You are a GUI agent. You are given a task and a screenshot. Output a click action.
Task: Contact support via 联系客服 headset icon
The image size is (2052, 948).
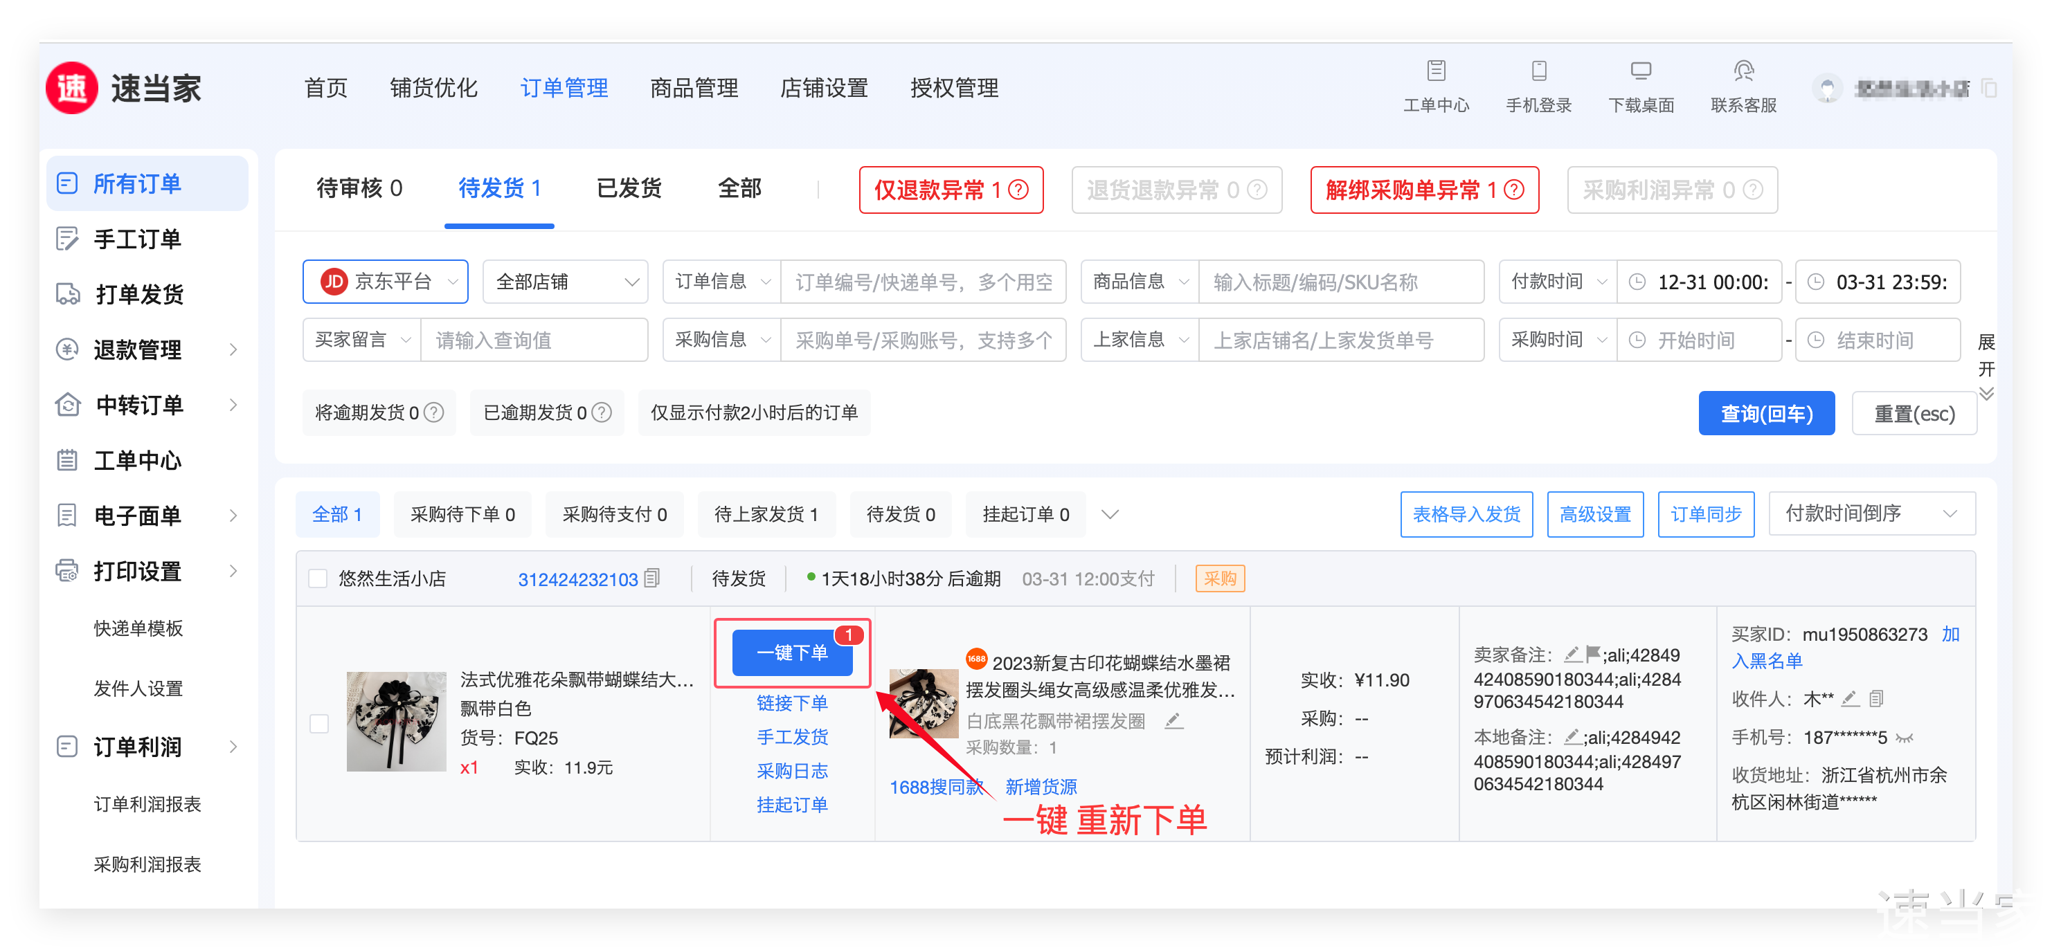[1743, 71]
